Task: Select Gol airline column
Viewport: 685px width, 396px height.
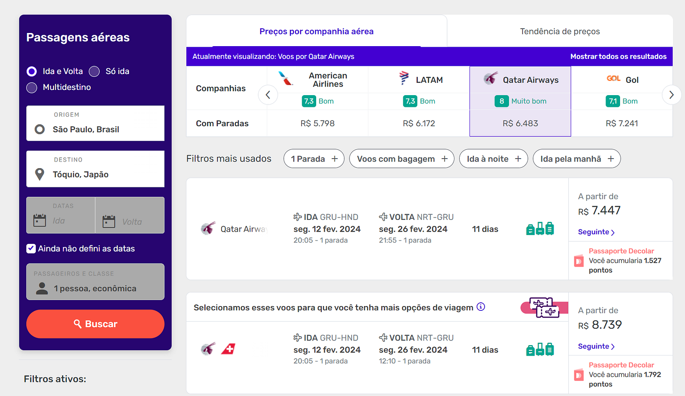Action: (622, 101)
